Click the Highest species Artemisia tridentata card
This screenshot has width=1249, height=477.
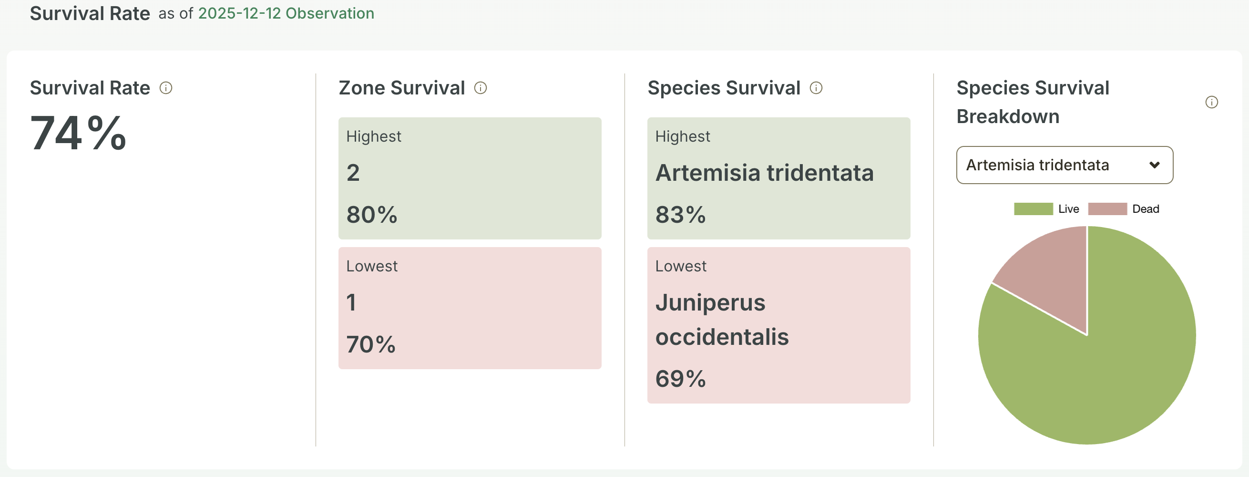click(778, 178)
